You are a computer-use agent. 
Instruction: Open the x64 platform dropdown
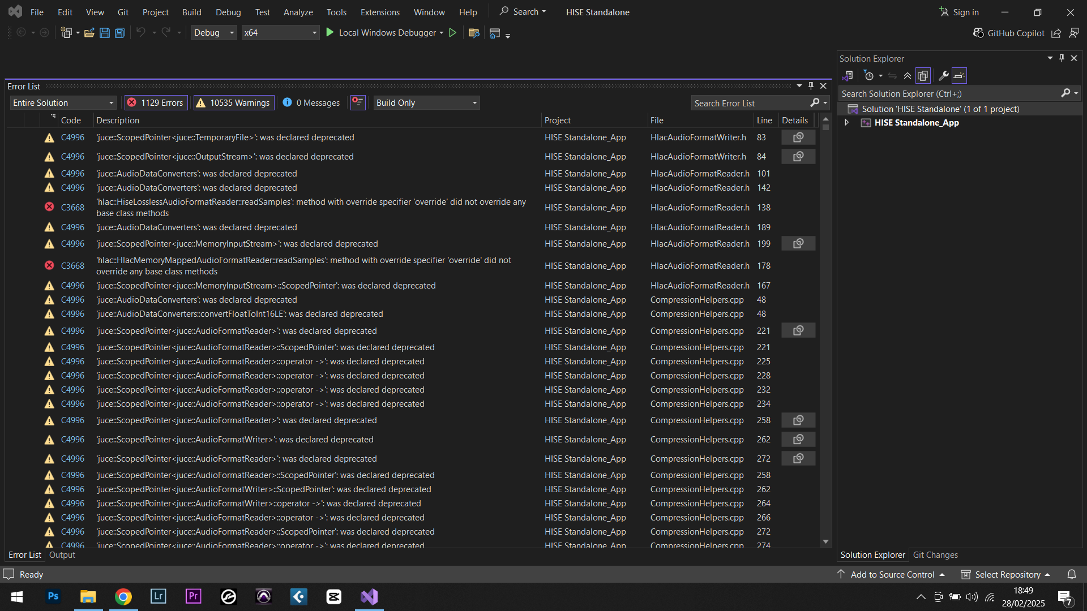pyautogui.click(x=280, y=33)
